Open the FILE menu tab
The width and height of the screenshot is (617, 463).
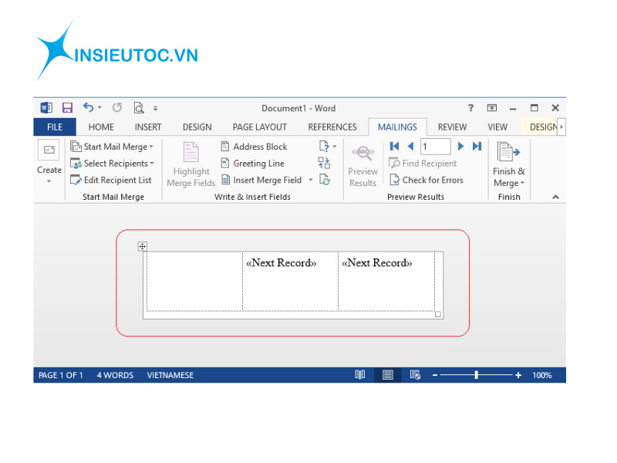click(55, 127)
